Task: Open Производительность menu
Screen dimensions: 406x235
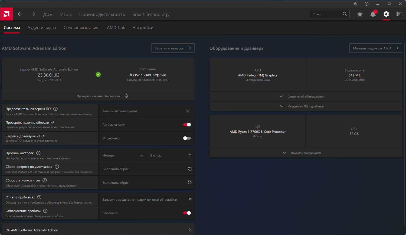Action: [102, 14]
